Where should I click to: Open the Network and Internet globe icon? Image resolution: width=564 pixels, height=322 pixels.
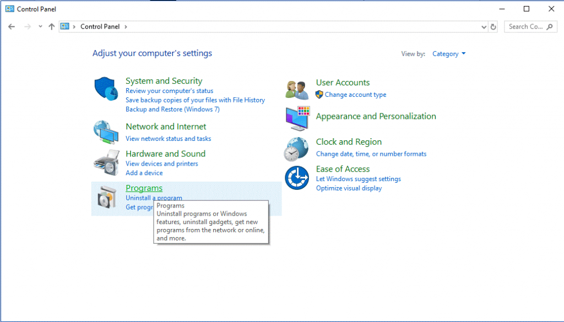click(106, 132)
